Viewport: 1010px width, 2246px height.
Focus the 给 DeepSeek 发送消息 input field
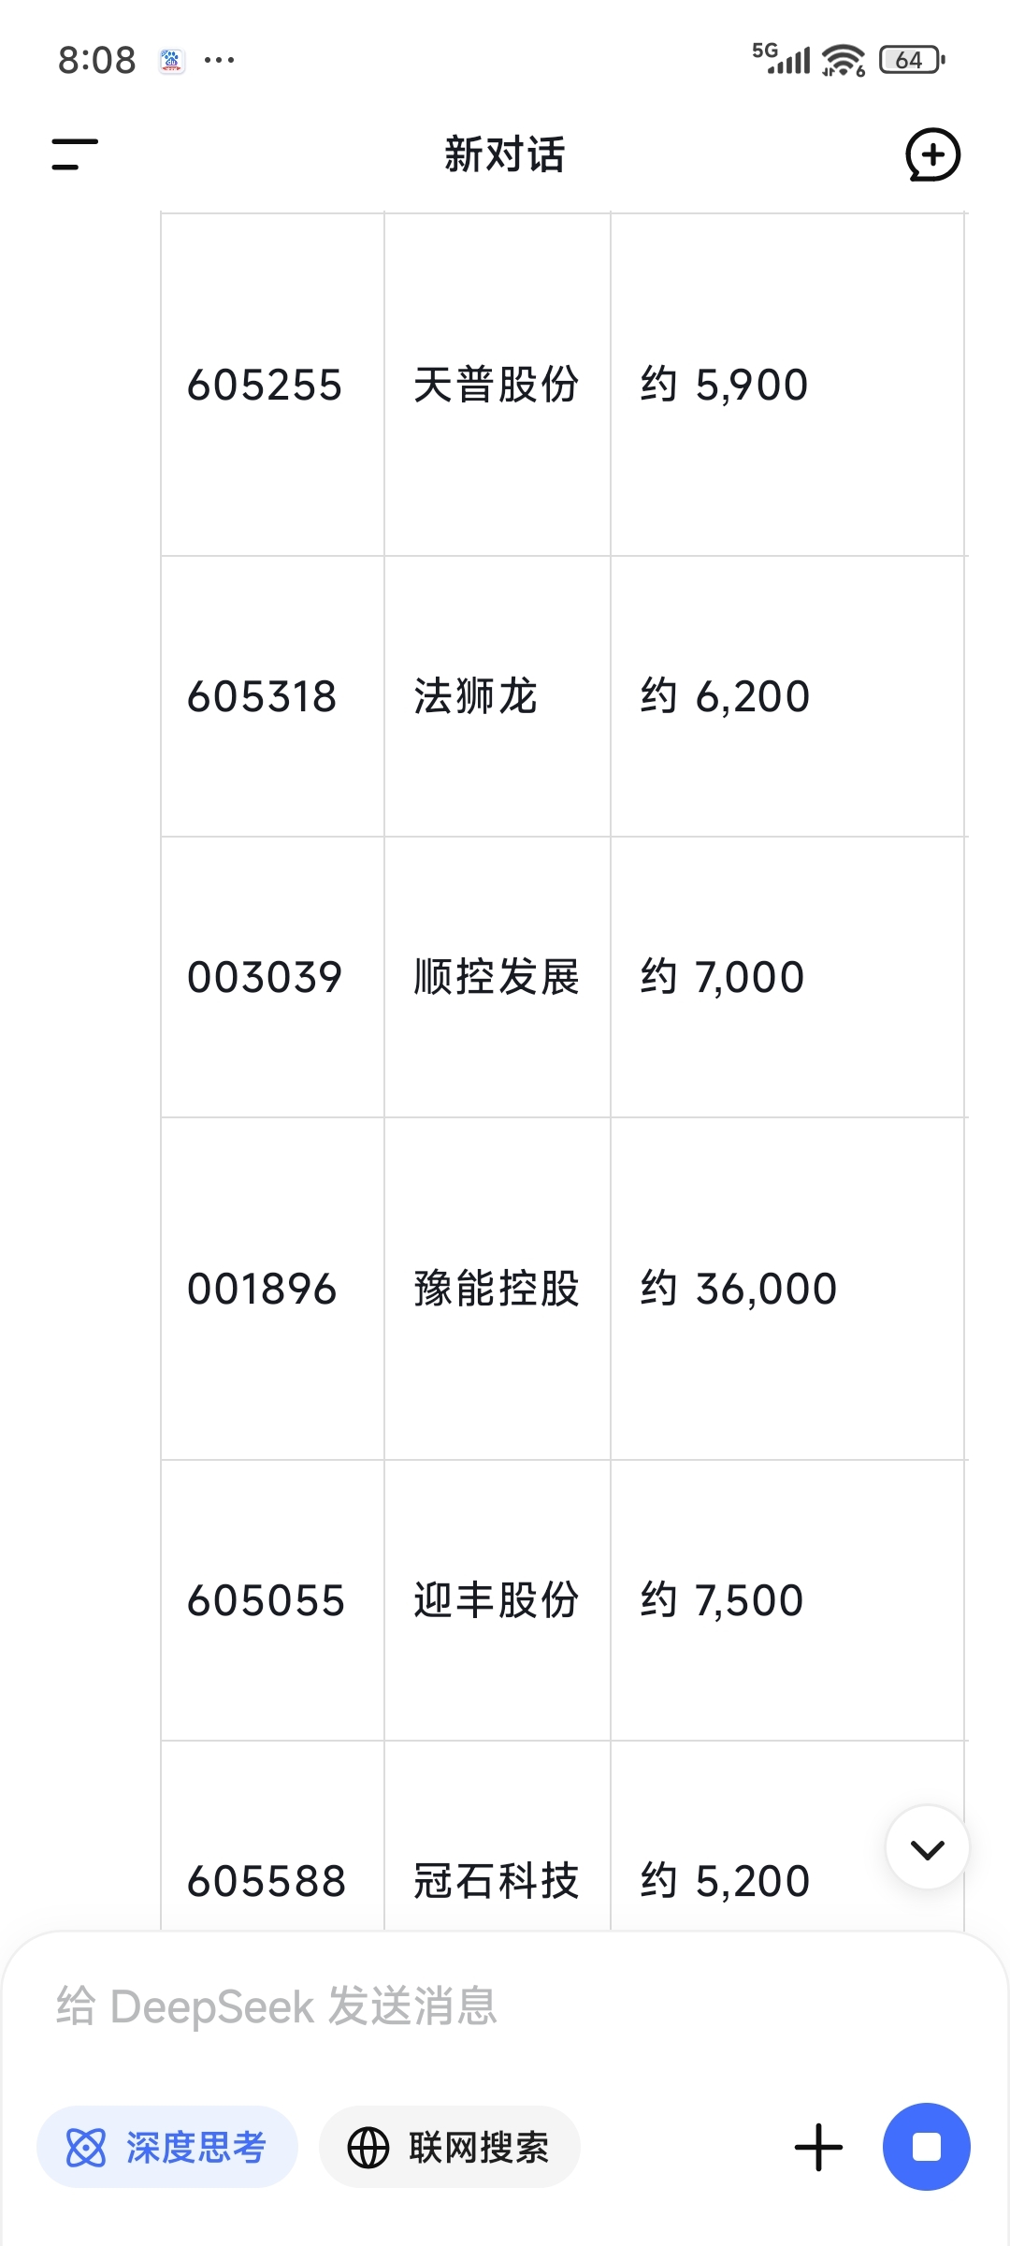505,2006
